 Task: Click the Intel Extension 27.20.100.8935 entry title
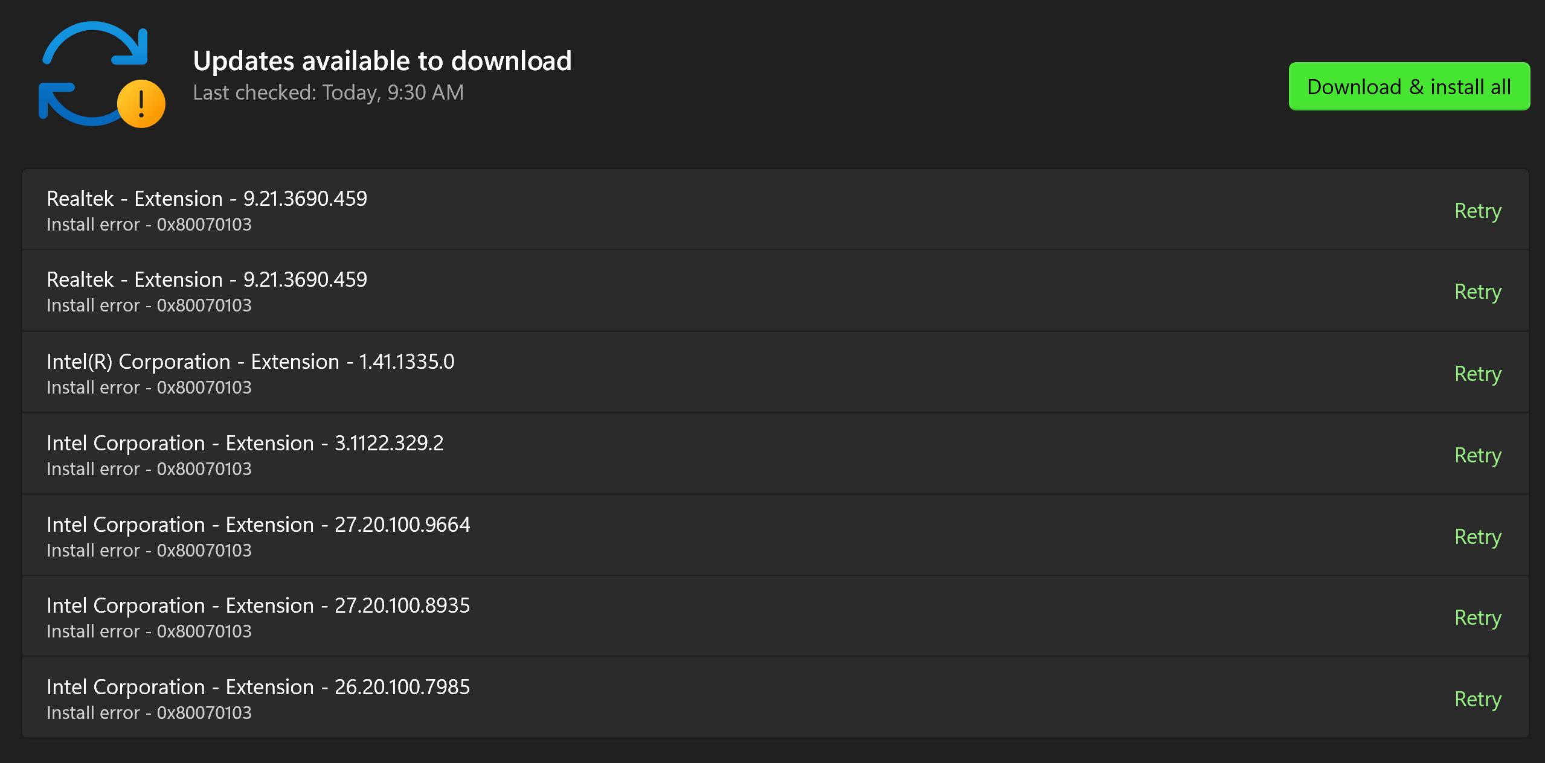[x=258, y=605]
